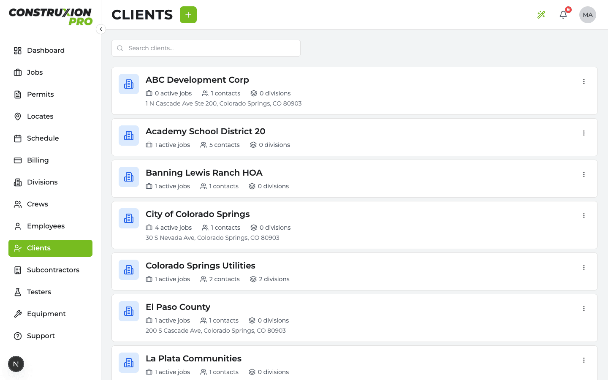
Task: Open the notifications bell
Action: (563, 15)
